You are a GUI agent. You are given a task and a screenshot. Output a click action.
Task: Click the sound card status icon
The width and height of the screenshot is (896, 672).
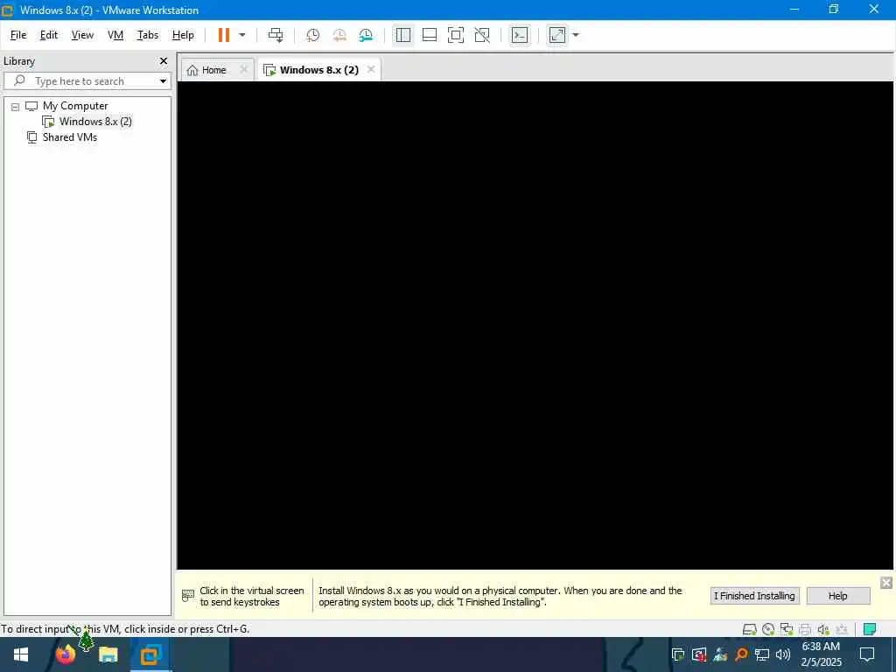click(x=822, y=629)
